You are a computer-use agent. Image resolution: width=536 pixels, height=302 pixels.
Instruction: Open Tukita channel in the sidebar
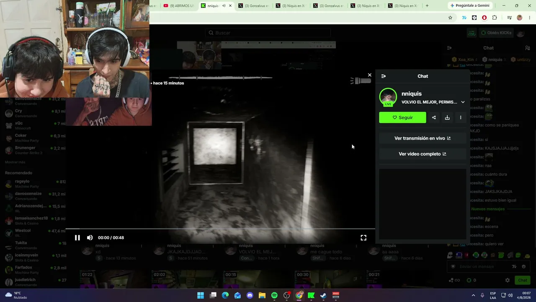[35, 245]
